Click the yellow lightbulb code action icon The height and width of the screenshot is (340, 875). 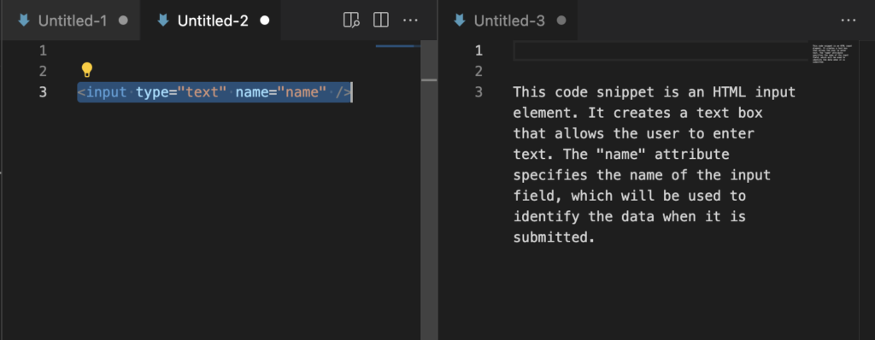[x=87, y=70]
